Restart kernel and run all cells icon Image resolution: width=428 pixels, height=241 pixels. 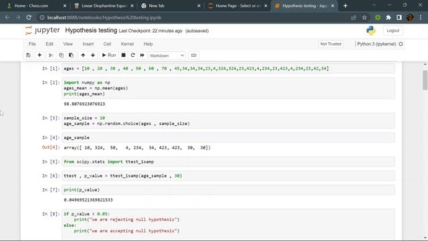142,55
